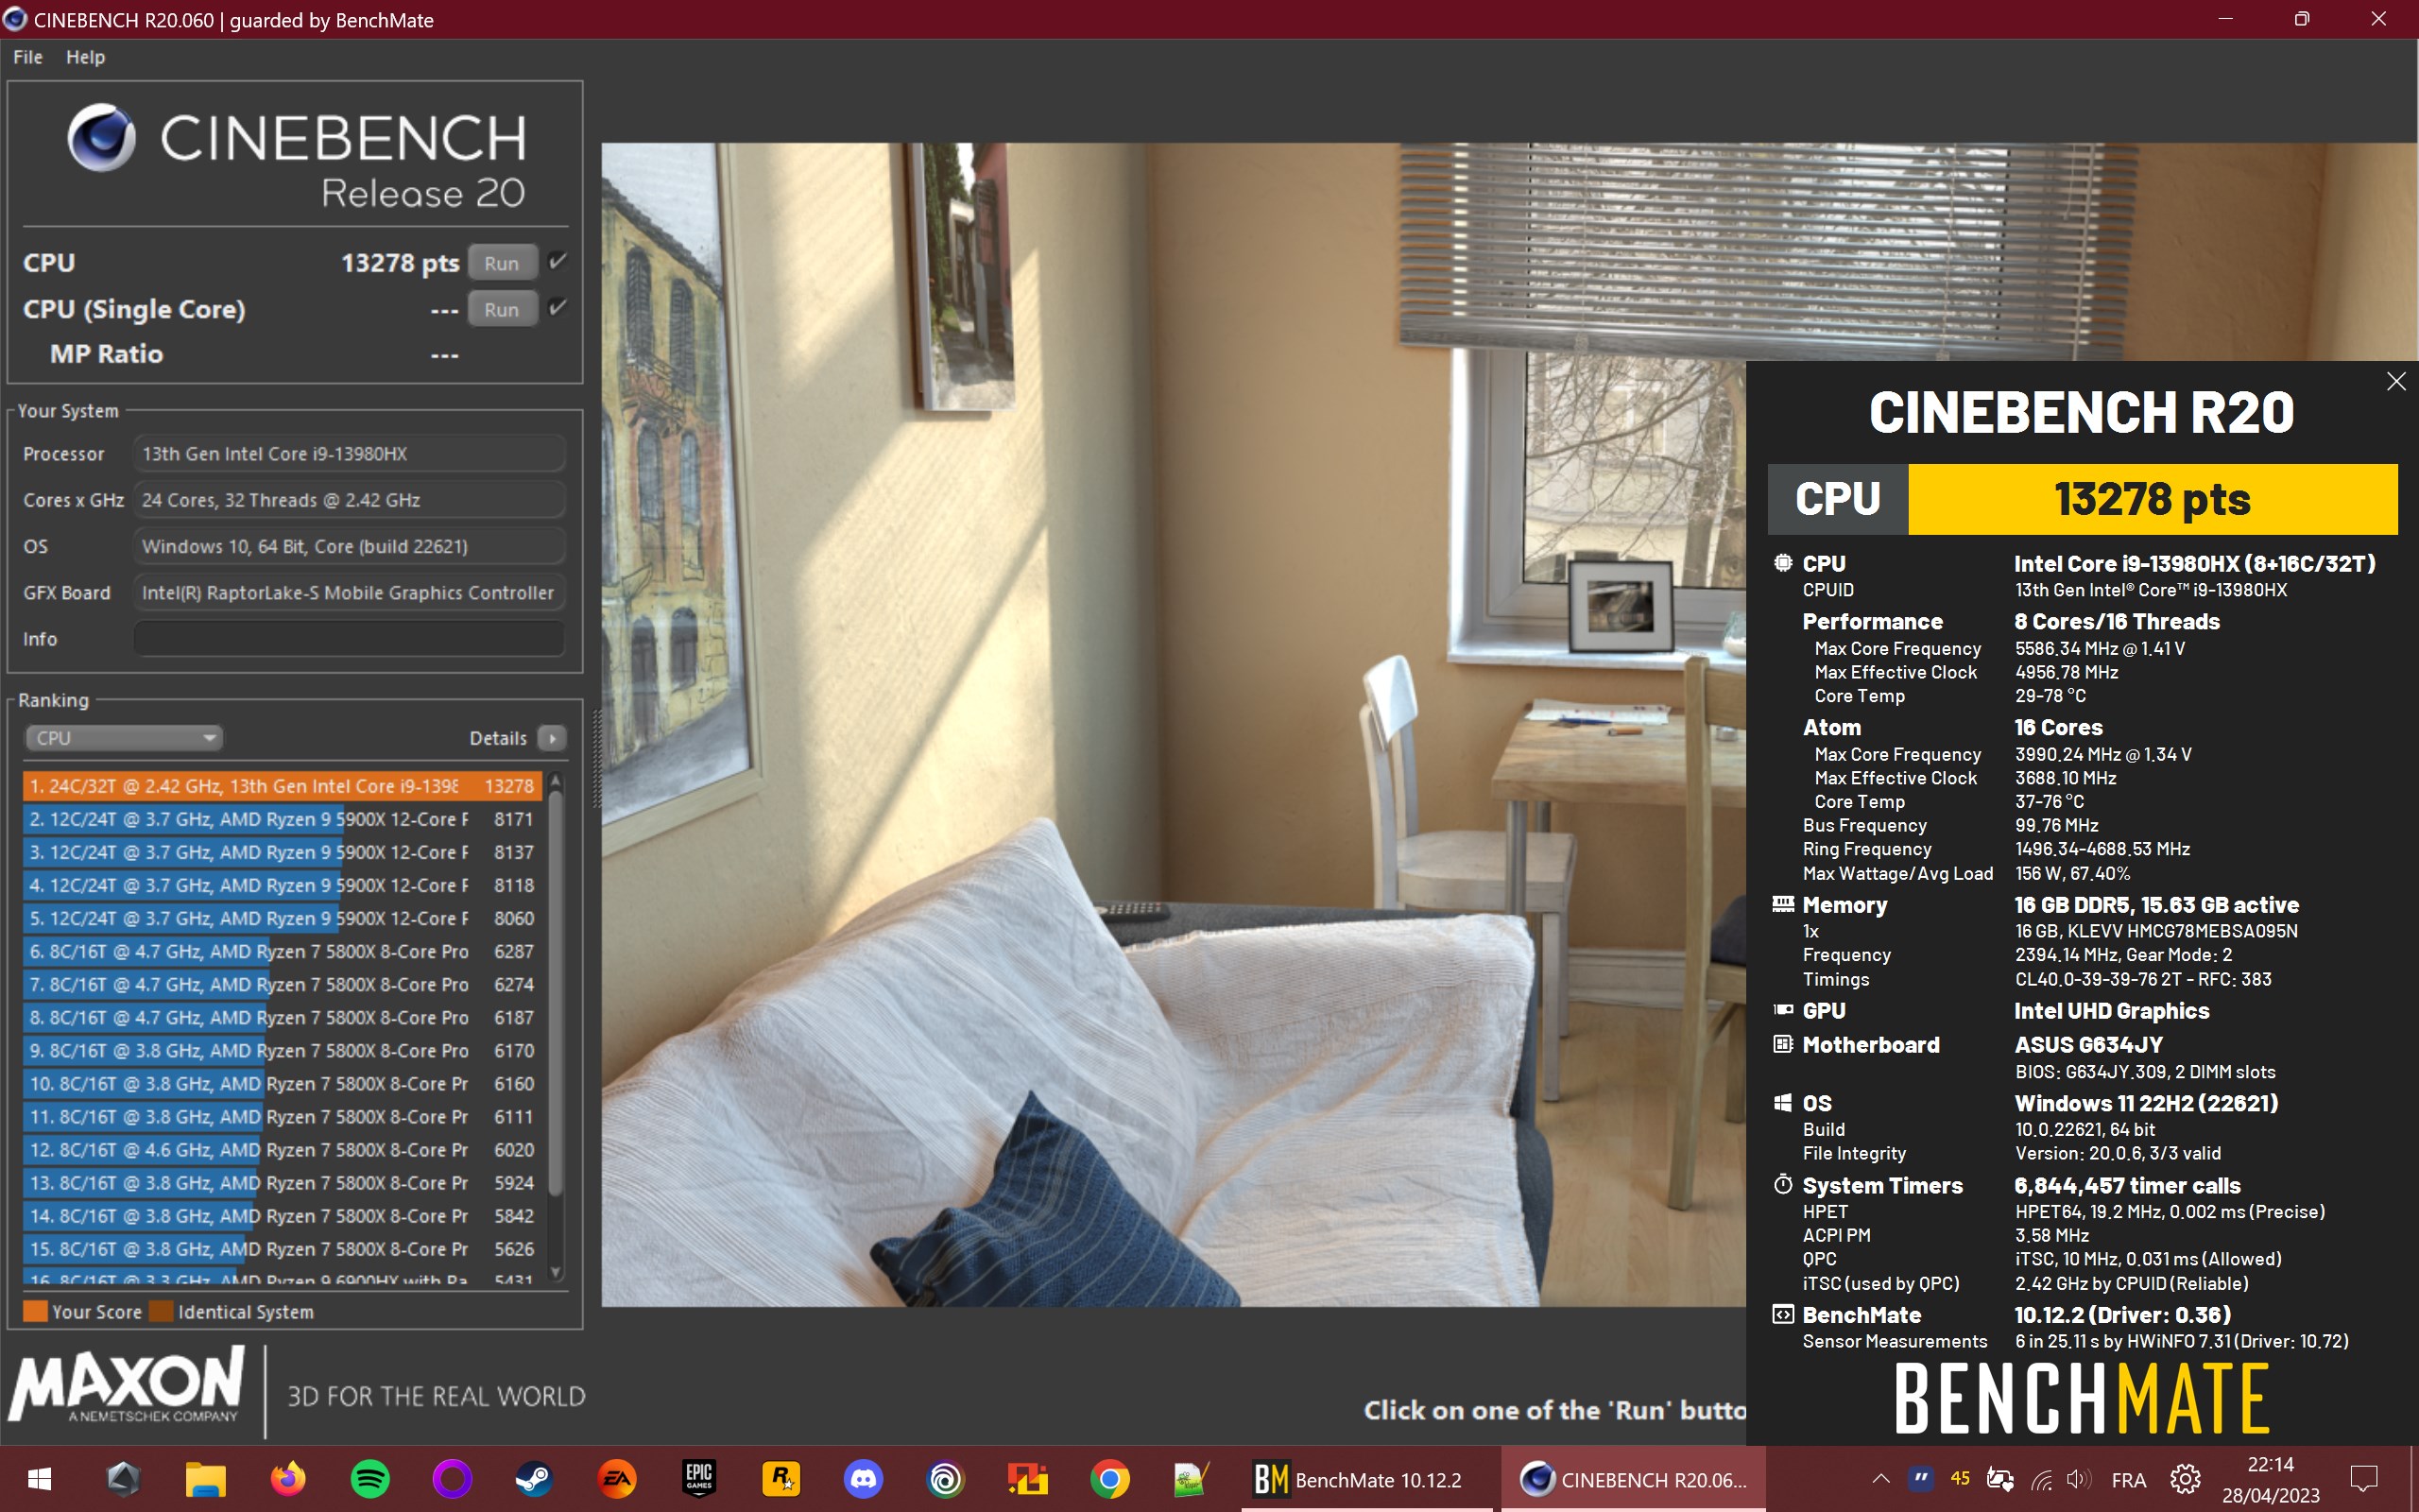Click the ranking list scrollbar thumb
This screenshot has width=2419, height=1512.
pos(556,993)
